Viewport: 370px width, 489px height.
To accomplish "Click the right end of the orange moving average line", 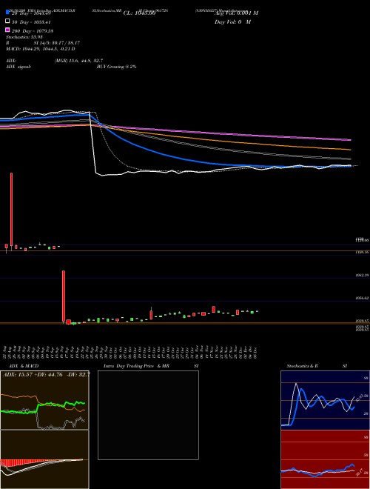I will [x=350, y=150].
